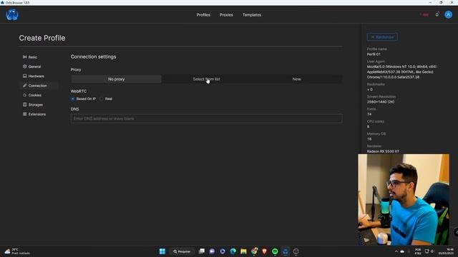Screen dimensions: 458x257
Task: Focus the DNS address input field
Action: [207, 119]
